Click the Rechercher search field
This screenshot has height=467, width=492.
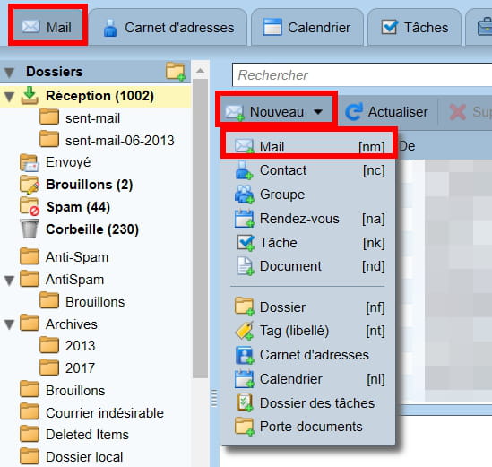(x=362, y=74)
